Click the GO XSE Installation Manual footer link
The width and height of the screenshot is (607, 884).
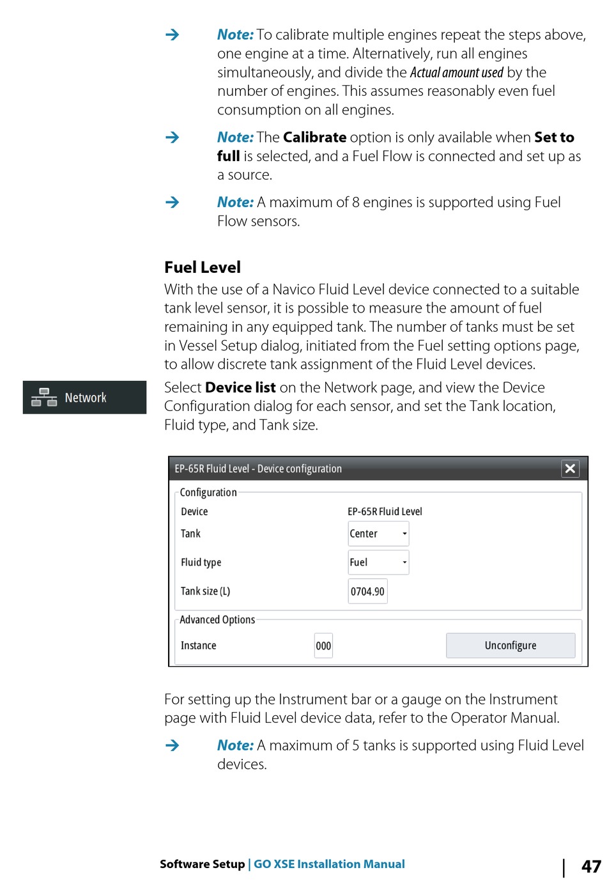pyautogui.click(x=329, y=864)
